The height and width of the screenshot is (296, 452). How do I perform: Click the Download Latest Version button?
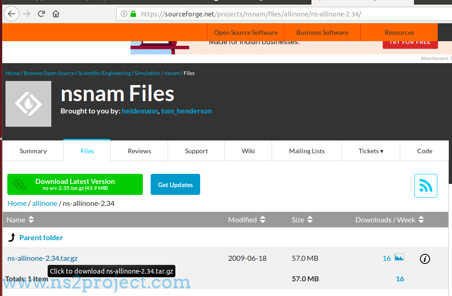pyautogui.click(x=75, y=184)
